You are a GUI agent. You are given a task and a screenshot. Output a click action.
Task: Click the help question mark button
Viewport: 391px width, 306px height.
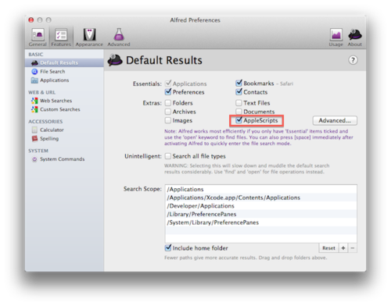353,60
